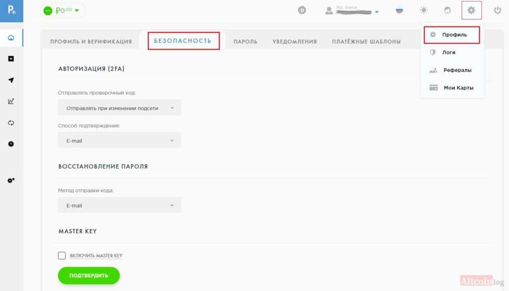Click the Russian flag language selector
The image size is (509, 291).
click(x=399, y=10)
